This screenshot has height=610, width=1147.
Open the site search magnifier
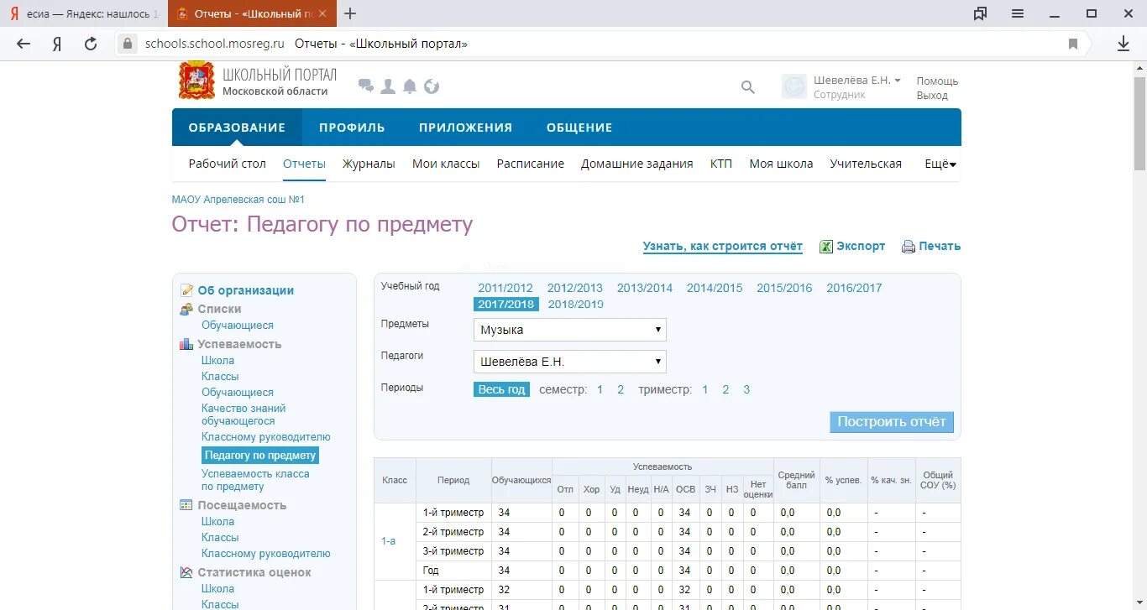click(747, 86)
